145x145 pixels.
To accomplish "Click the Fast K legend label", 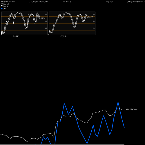I will tap(6, 6).
